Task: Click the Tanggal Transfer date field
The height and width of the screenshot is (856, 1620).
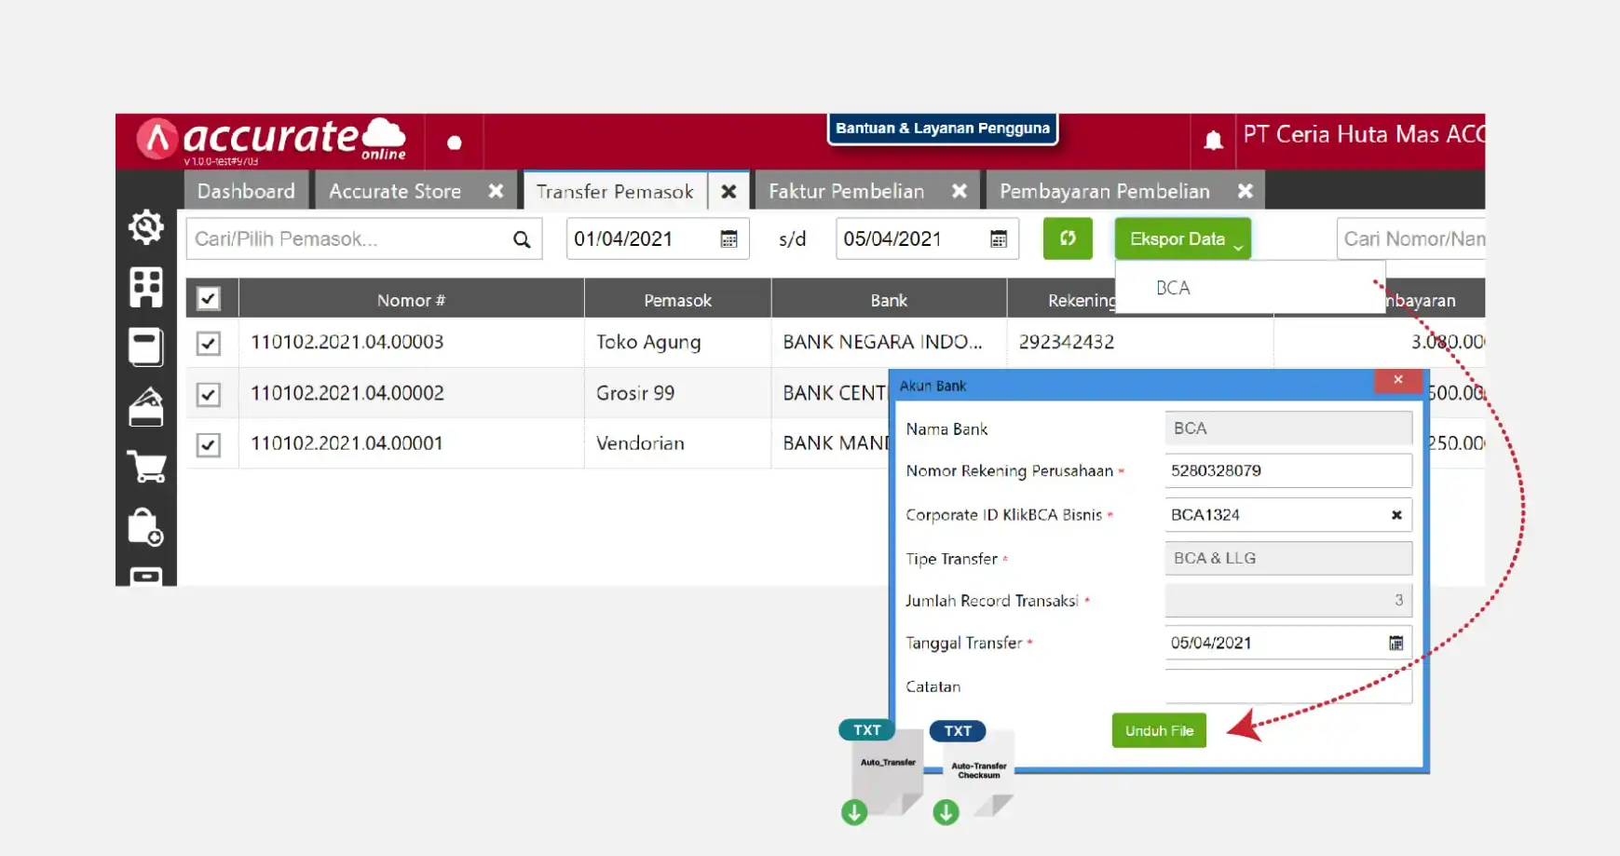Action: coord(1288,643)
